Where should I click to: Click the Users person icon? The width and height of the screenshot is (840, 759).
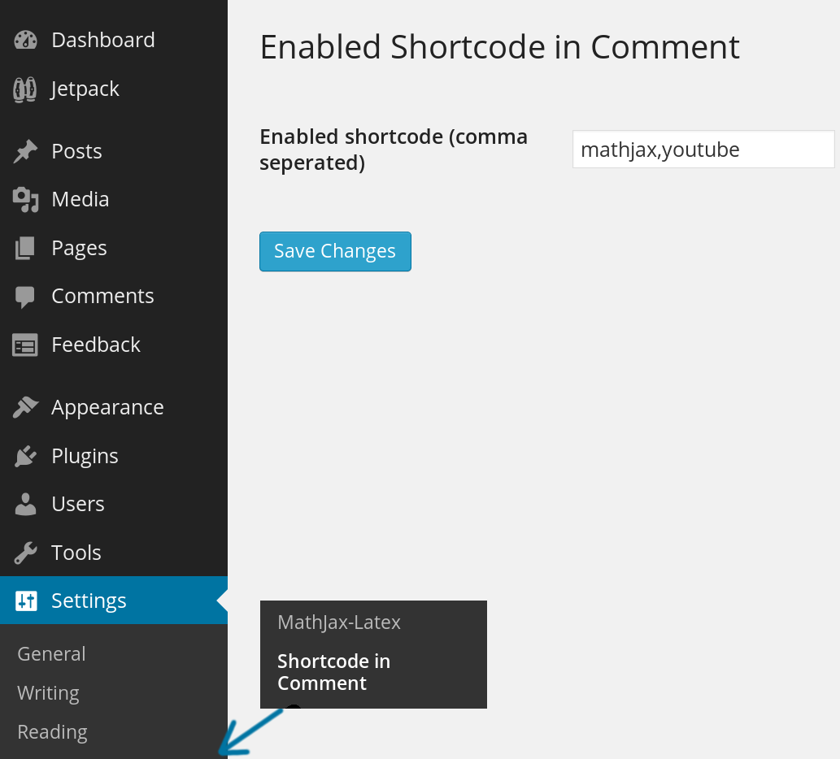click(x=25, y=504)
